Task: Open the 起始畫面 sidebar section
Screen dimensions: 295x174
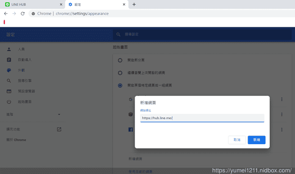Action: tap(24, 102)
